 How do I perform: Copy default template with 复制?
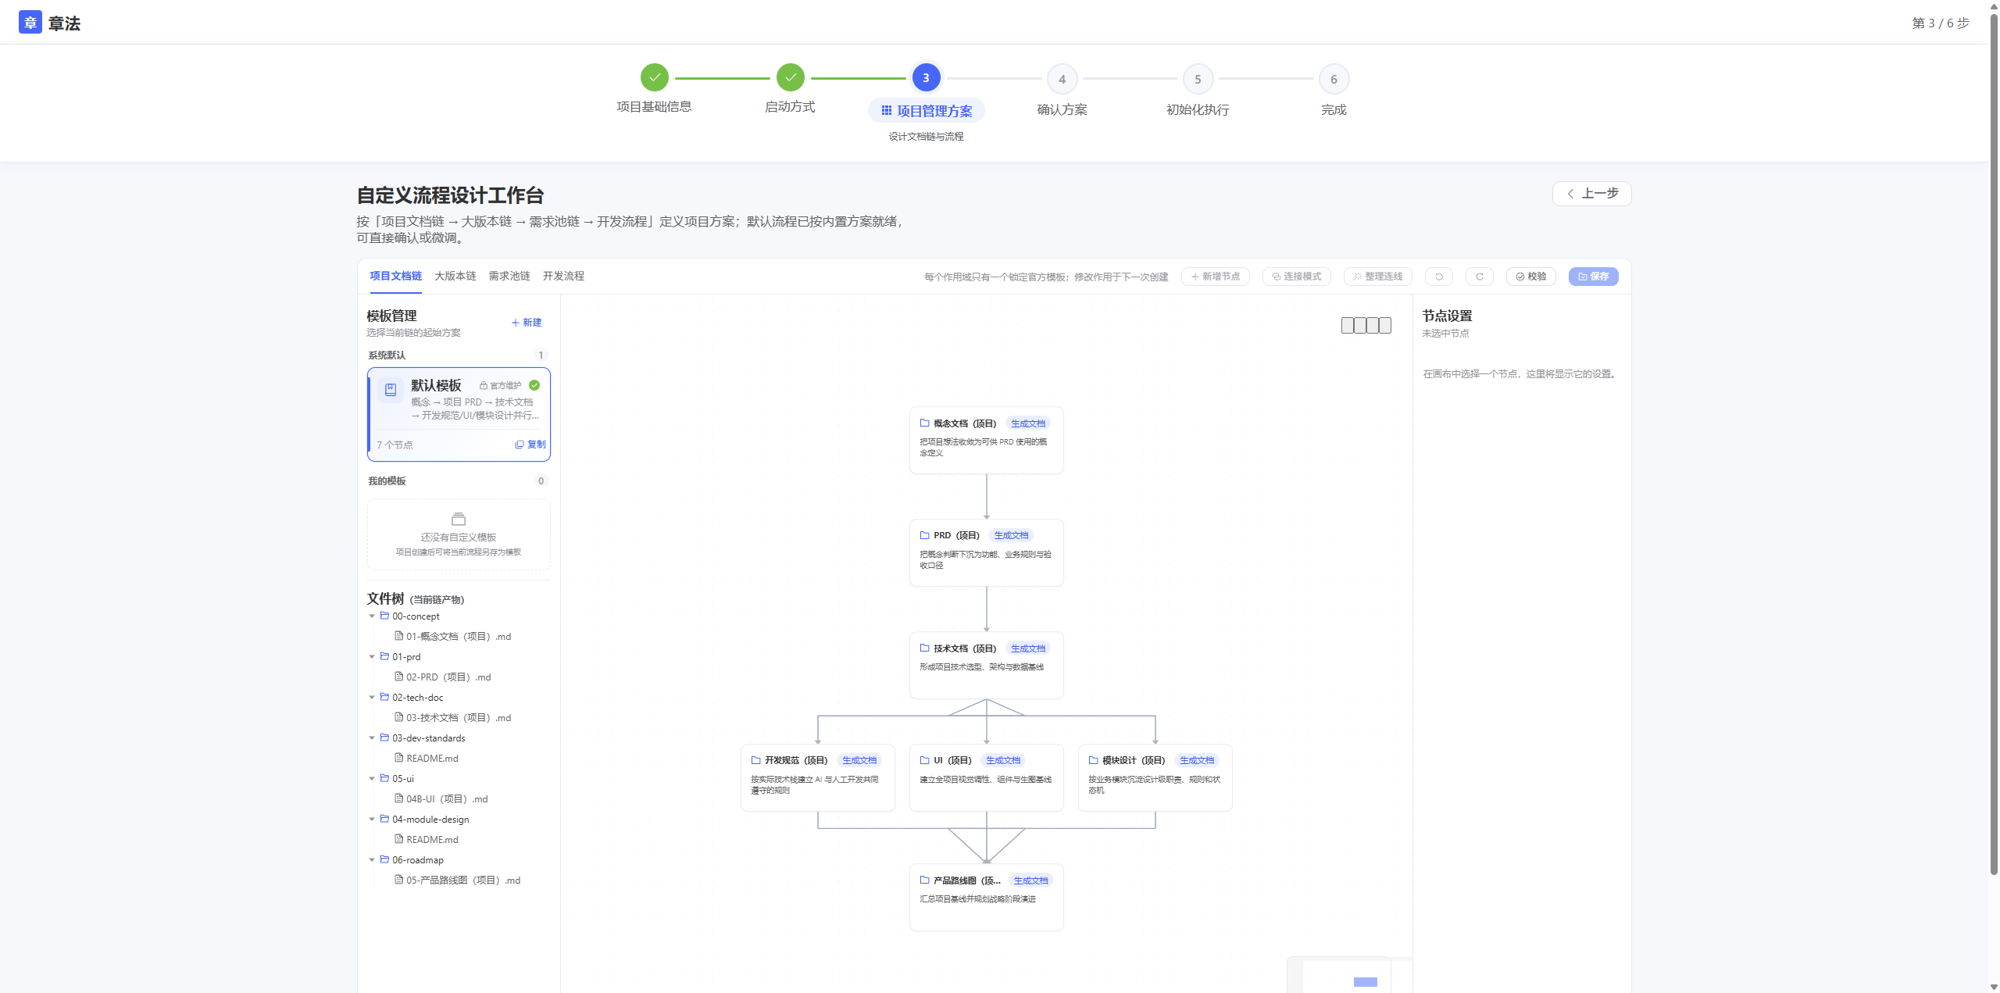pos(530,445)
